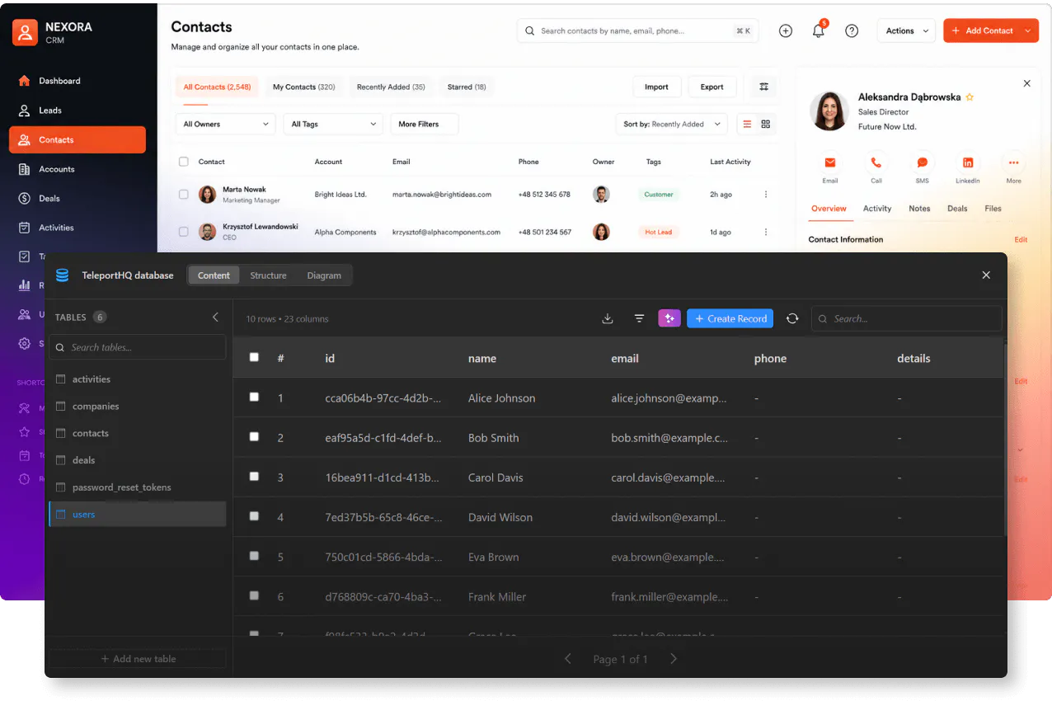
Task: Switch to the Diagram tab
Action: [324, 275]
